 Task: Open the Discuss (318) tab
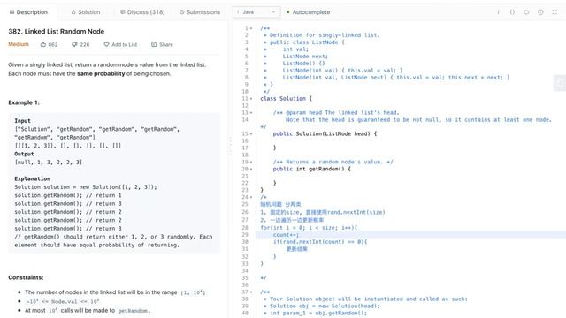142,12
